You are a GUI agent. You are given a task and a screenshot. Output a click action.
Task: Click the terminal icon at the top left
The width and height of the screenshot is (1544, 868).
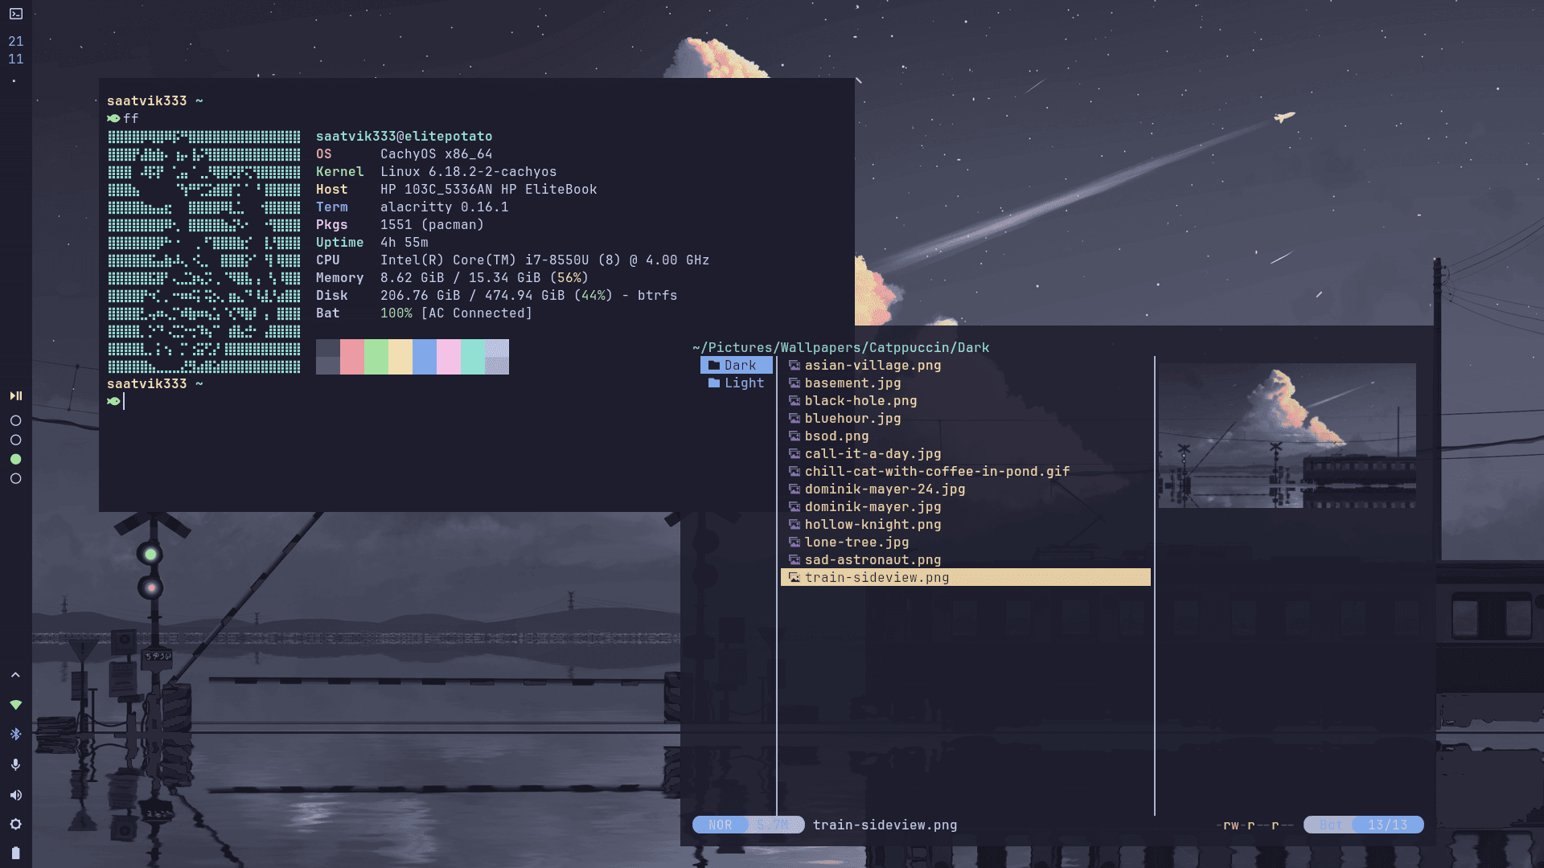[15, 13]
